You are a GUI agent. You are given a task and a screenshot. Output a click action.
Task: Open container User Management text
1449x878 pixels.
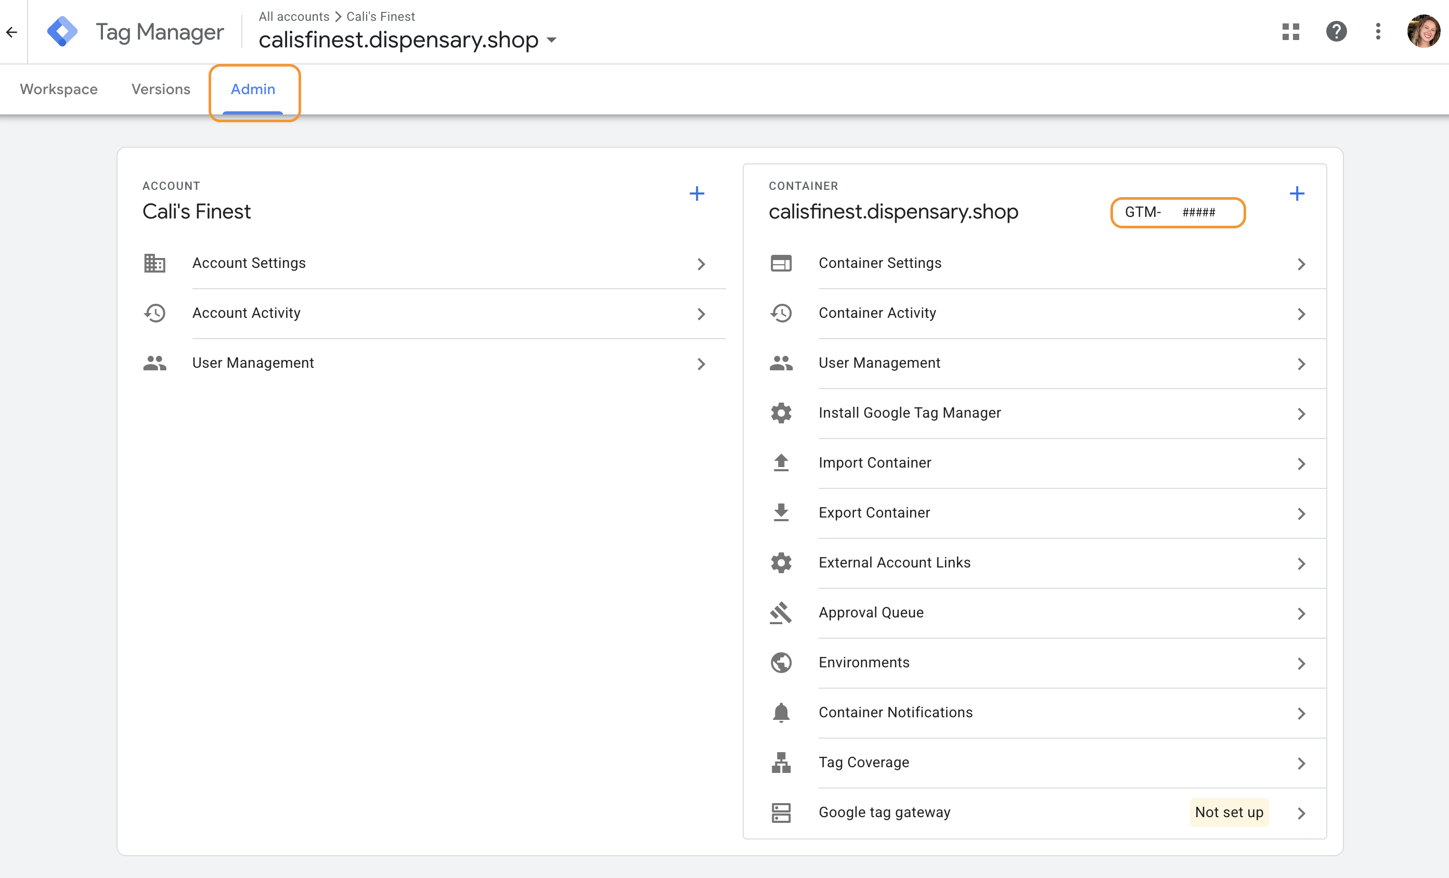point(880,363)
